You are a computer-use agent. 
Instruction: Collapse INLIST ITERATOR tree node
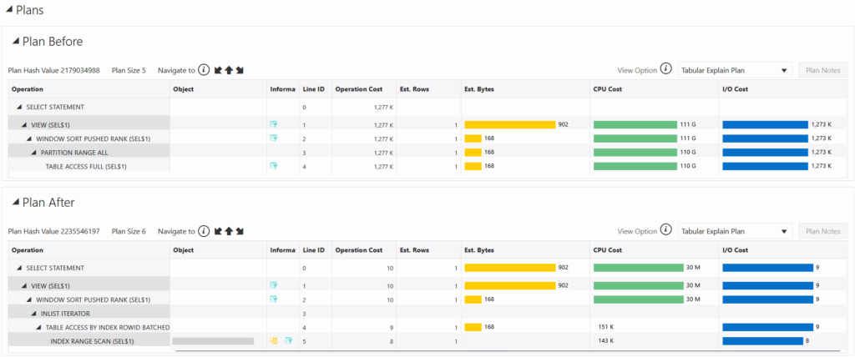[x=36, y=314]
